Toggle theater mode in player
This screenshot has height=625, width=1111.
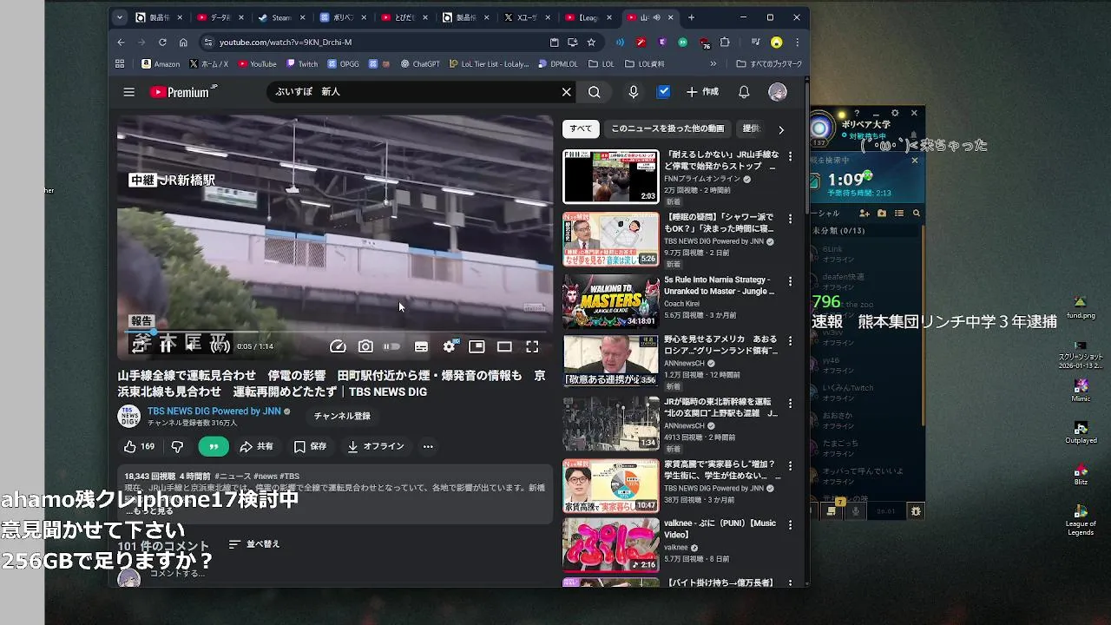coord(504,346)
